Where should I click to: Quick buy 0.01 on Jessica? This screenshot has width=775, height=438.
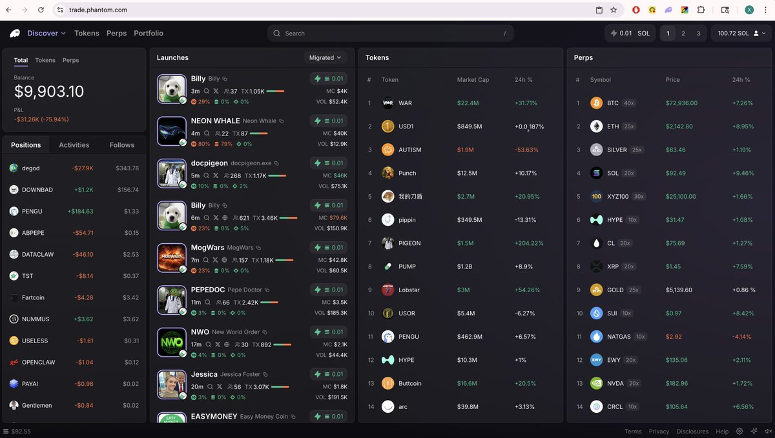[x=329, y=374]
